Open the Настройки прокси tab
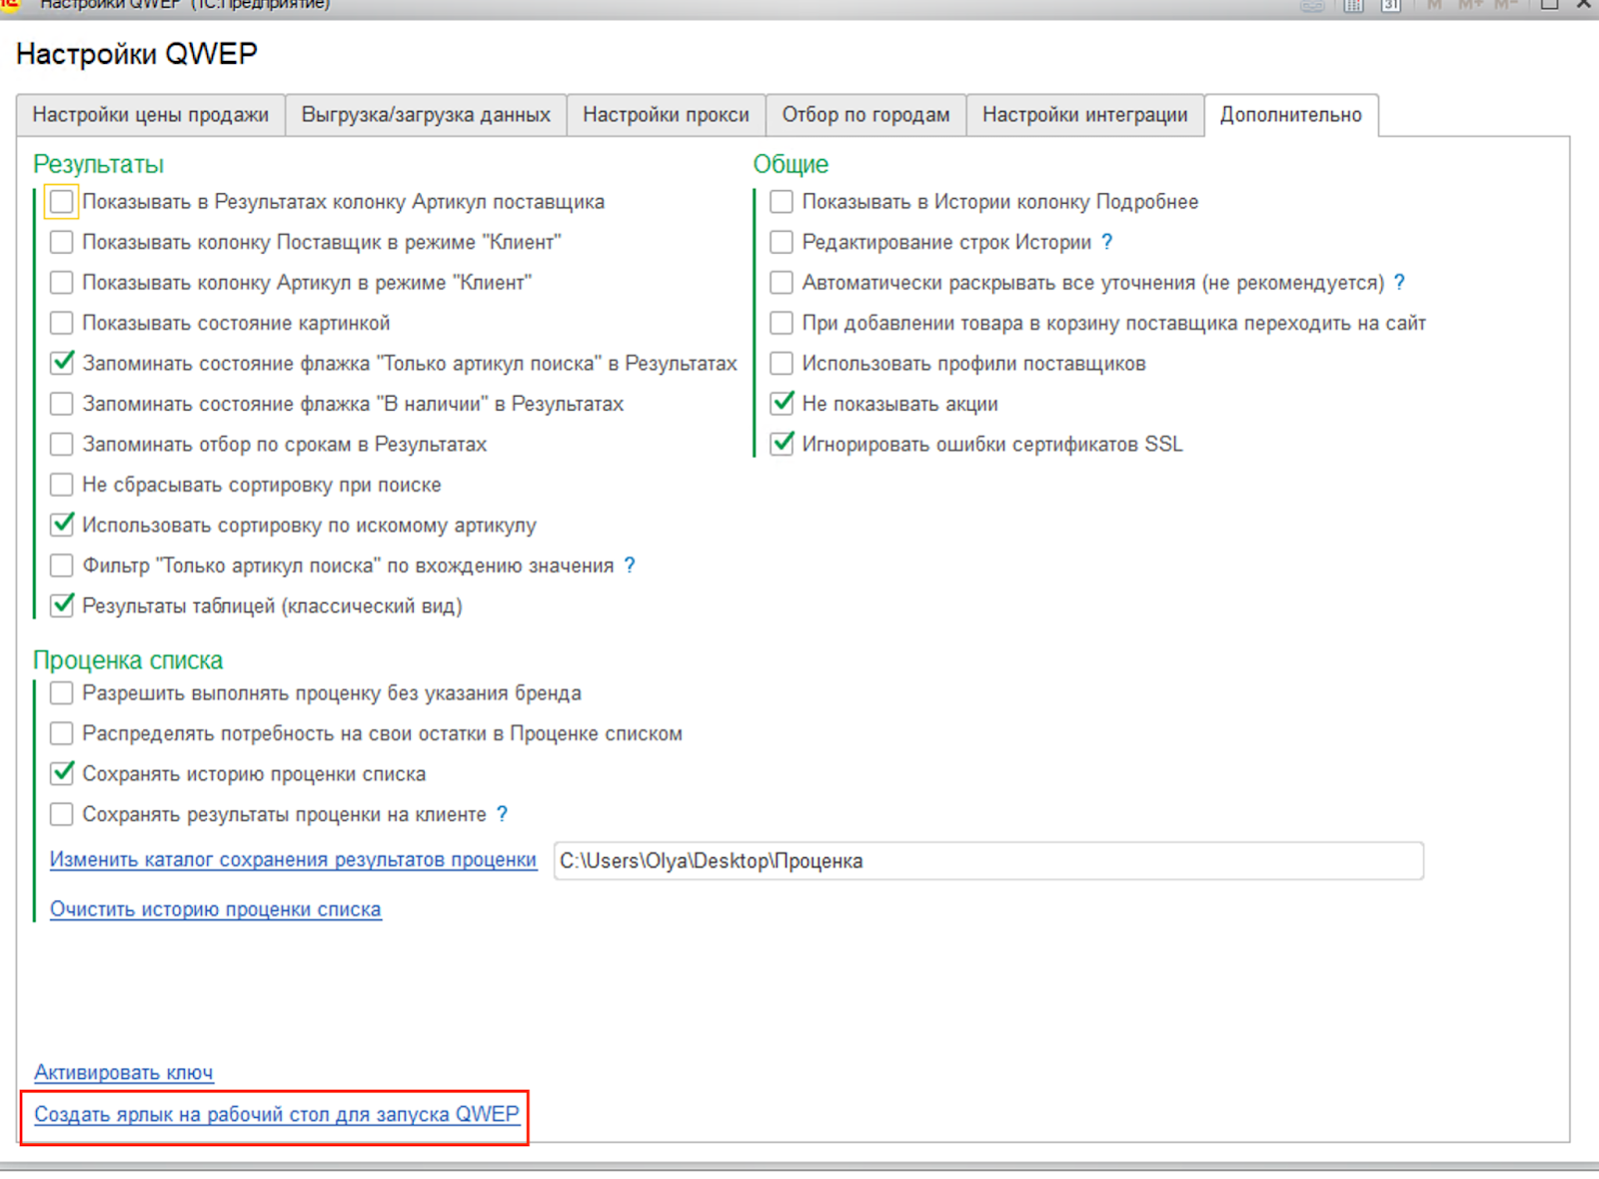 point(666,115)
